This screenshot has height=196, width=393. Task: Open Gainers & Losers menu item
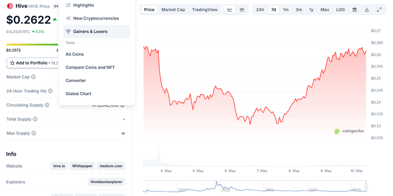click(x=97, y=31)
